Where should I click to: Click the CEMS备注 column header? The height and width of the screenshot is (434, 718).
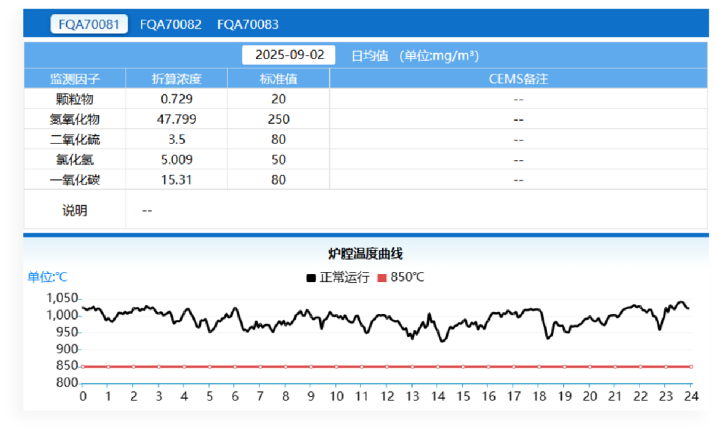[518, 79]
